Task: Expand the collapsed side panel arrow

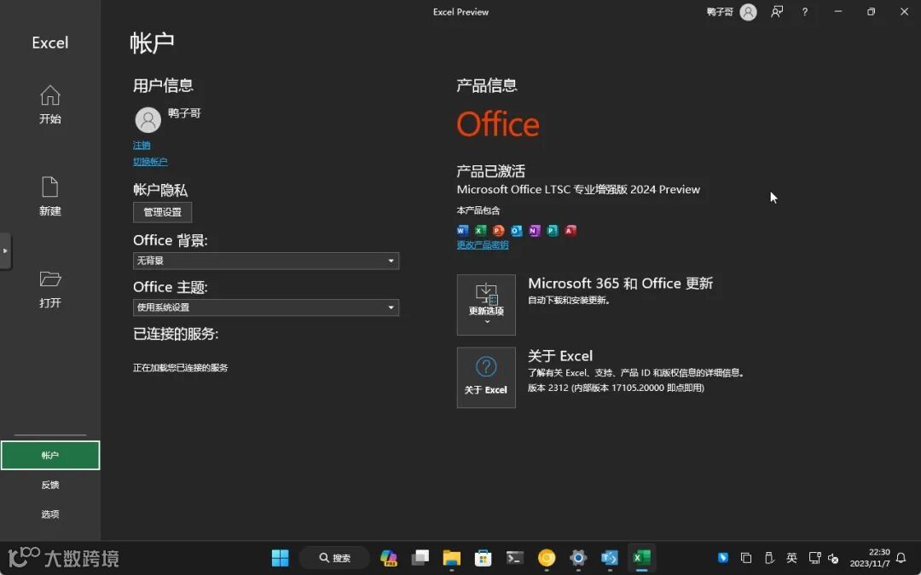Action: coord(5,251)
